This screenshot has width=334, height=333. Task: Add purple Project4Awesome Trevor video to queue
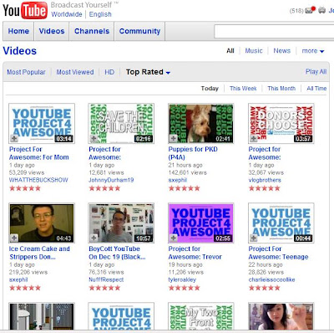tap(174, 238)
